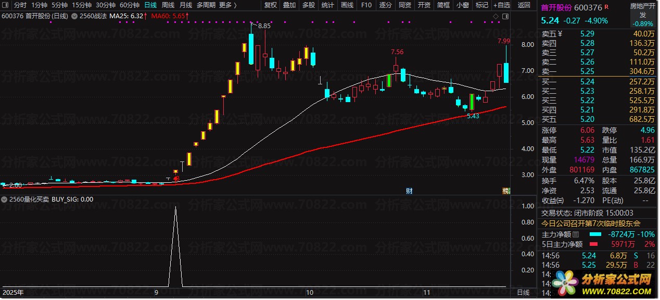Click the ¥ icon beside 卖五
The width and height of the screenshot is (660, 300).
560,34
